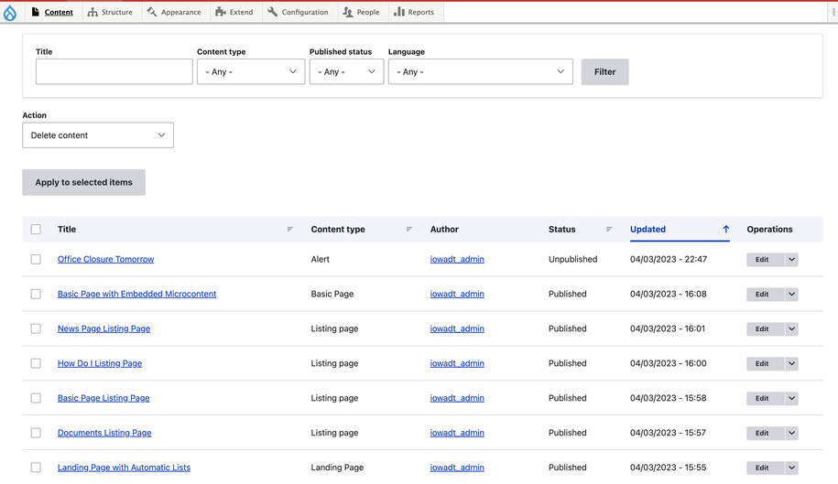Open Basic Page with Embedded Microcontent link

(136, 294)
